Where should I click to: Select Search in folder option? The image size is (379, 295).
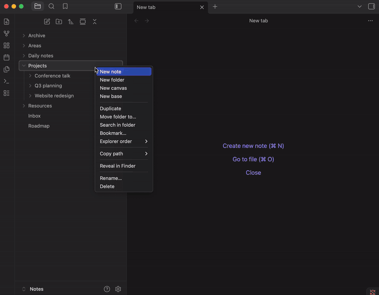pyautogui.click(x=124, y=125)
